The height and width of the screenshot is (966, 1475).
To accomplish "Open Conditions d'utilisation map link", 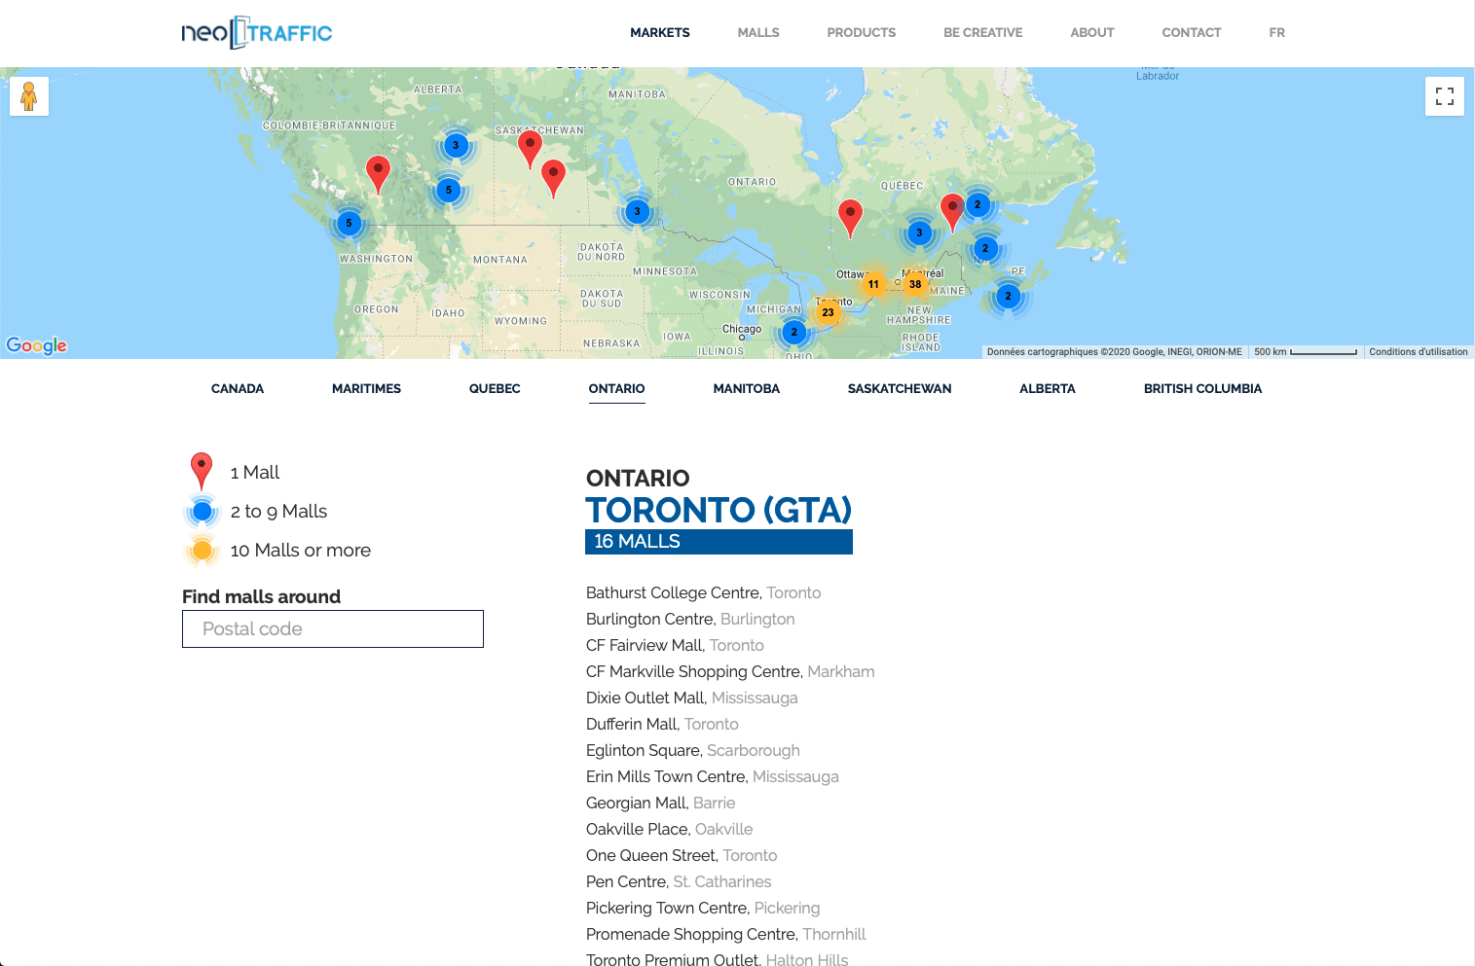I will pyautogui.click(x=1418, y=352).
